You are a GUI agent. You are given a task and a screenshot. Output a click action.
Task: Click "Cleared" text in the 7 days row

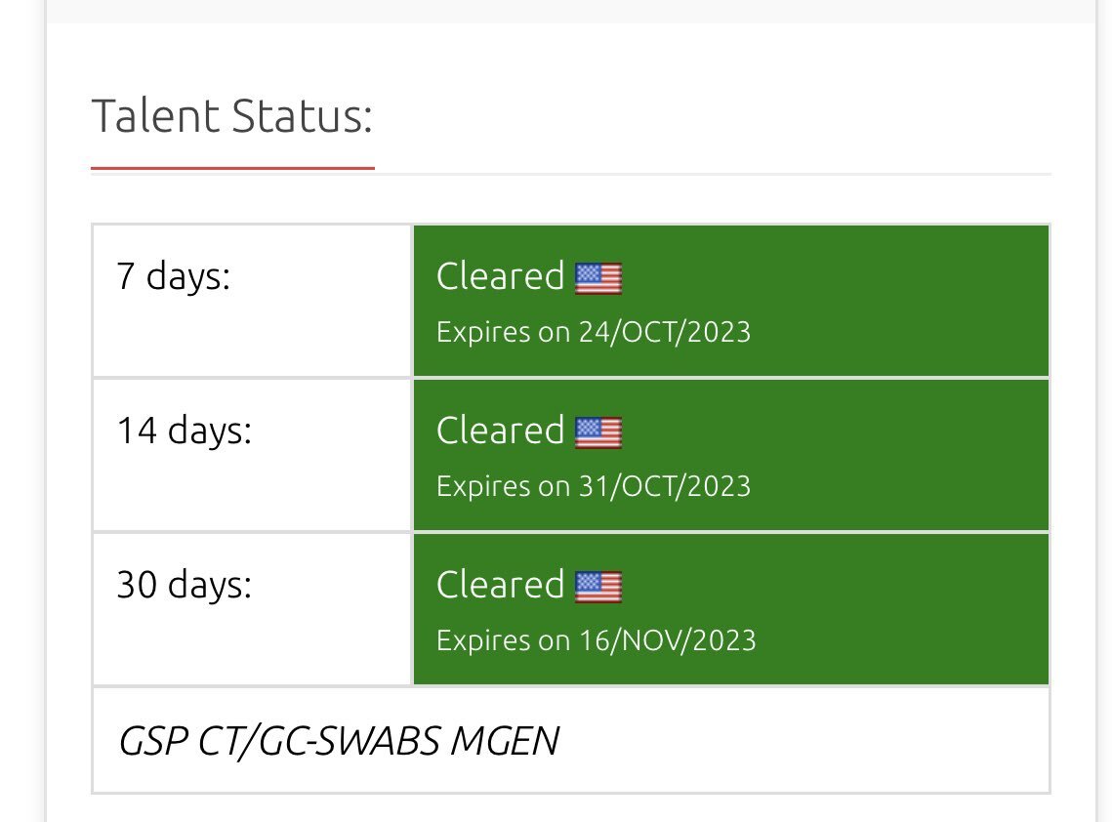[x=500, y=277]
